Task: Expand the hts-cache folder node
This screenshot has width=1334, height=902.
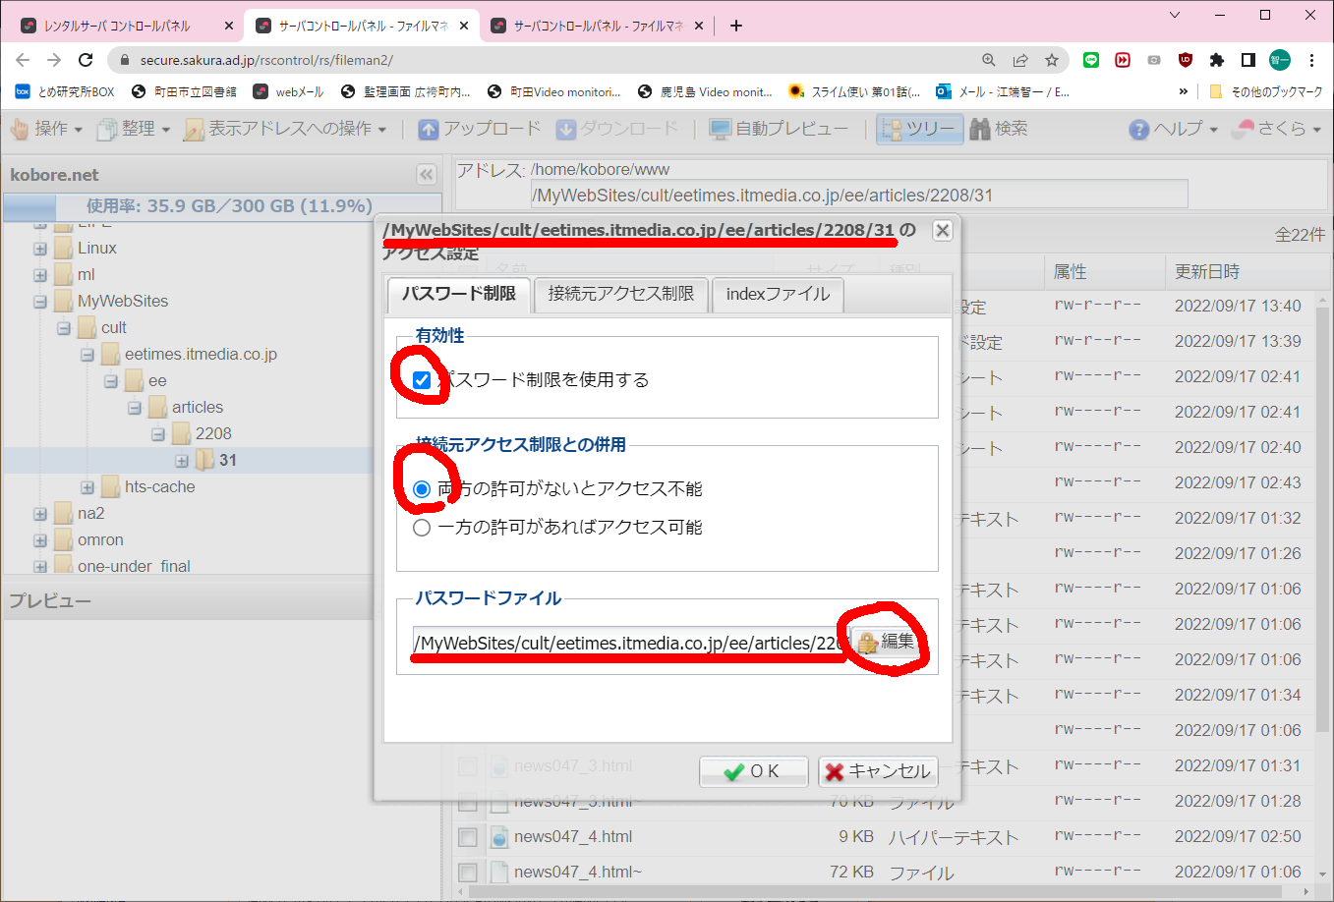Action: 87,487
